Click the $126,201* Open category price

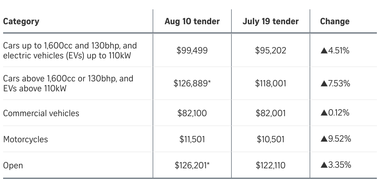click(192, 165)
